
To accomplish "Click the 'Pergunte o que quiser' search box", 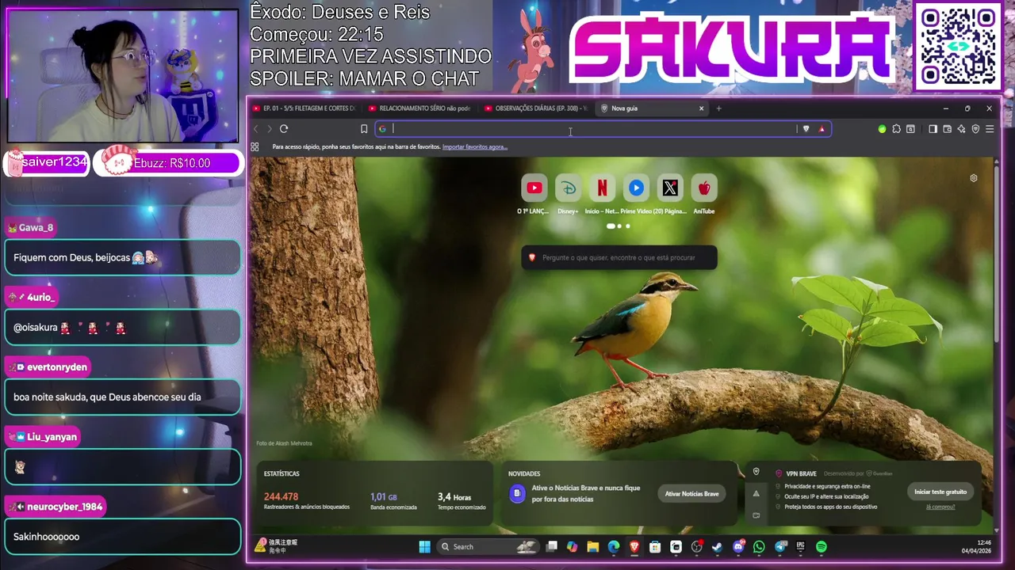I will click(619, 257).
